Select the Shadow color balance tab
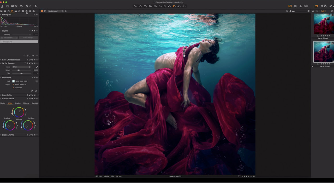 [18, 103]
